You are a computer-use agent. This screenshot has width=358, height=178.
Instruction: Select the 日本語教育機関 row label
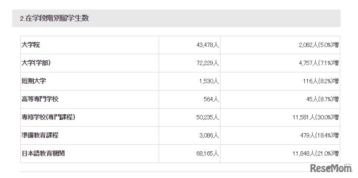click(x=43, y=153)
